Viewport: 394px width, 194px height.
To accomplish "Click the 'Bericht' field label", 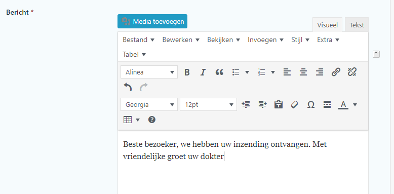I will coord(17,12).
